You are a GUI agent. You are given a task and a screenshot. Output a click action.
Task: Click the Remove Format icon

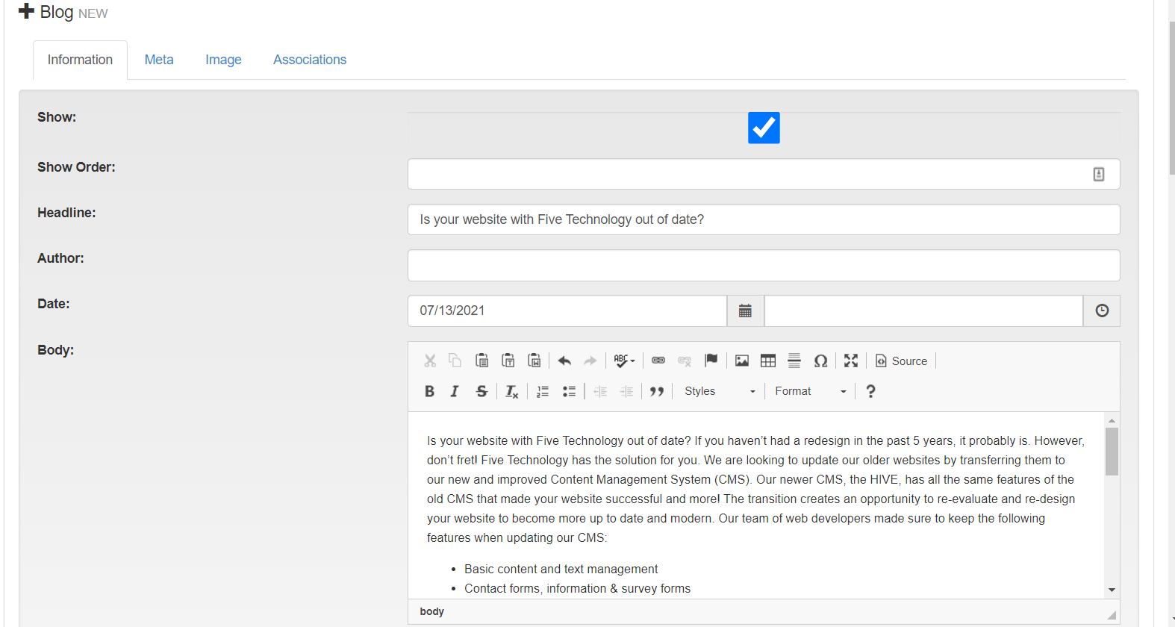(x=512, y=391)
